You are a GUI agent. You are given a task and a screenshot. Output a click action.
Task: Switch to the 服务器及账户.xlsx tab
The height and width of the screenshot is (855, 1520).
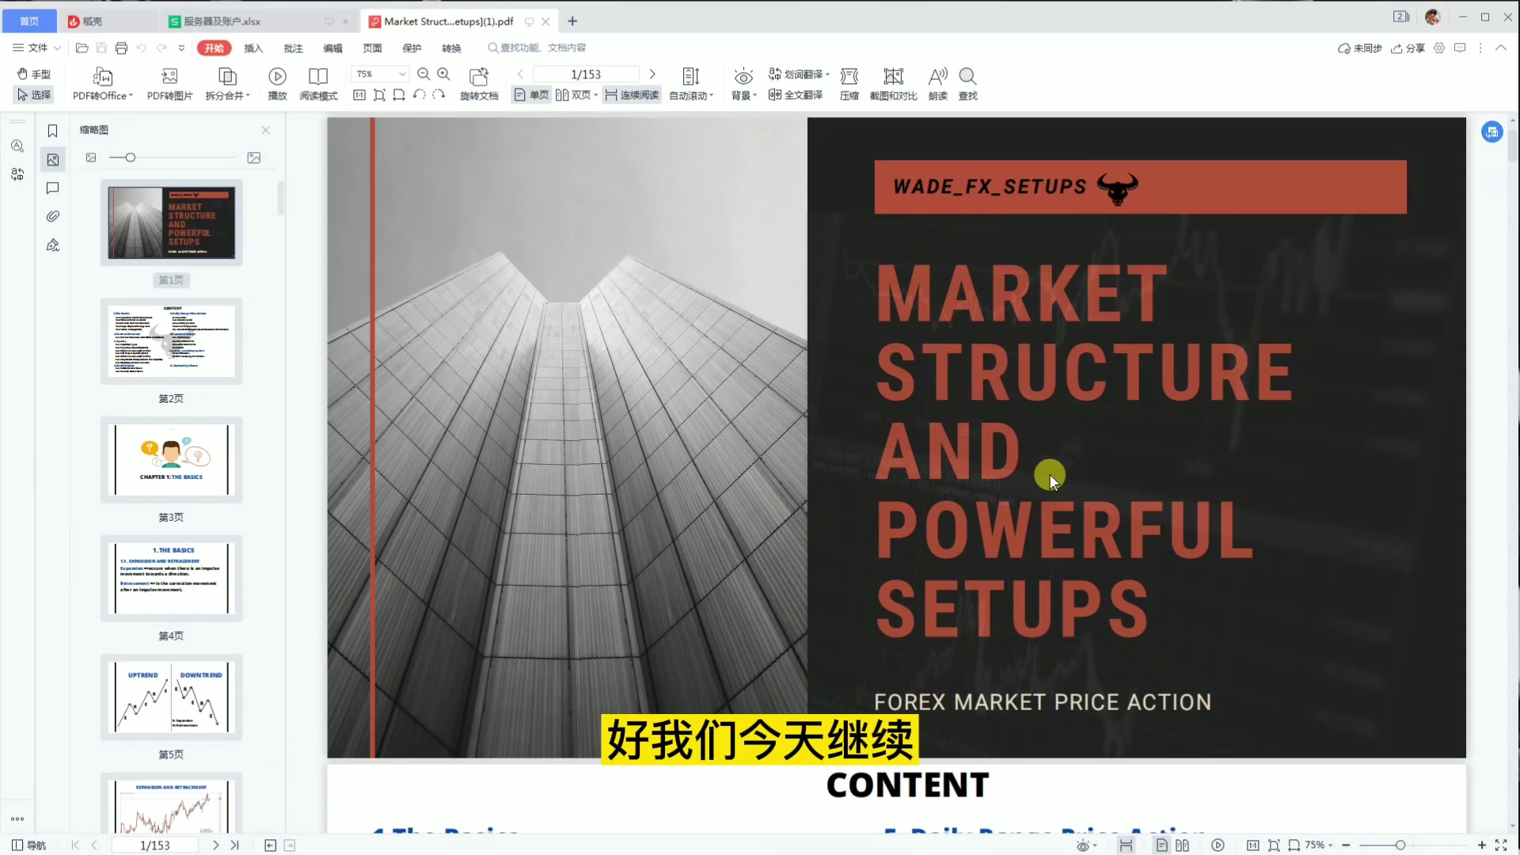click(222, 21)
